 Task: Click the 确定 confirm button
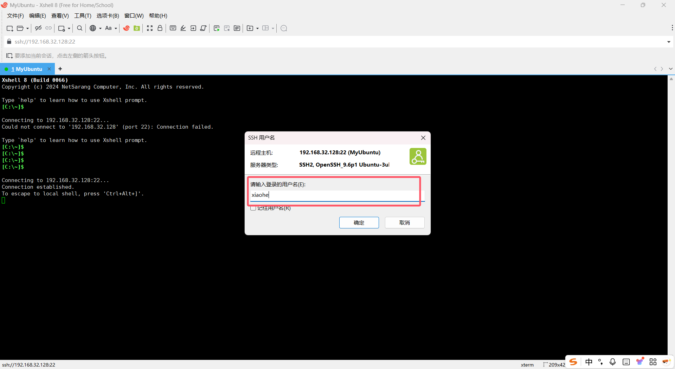(359, 222)
